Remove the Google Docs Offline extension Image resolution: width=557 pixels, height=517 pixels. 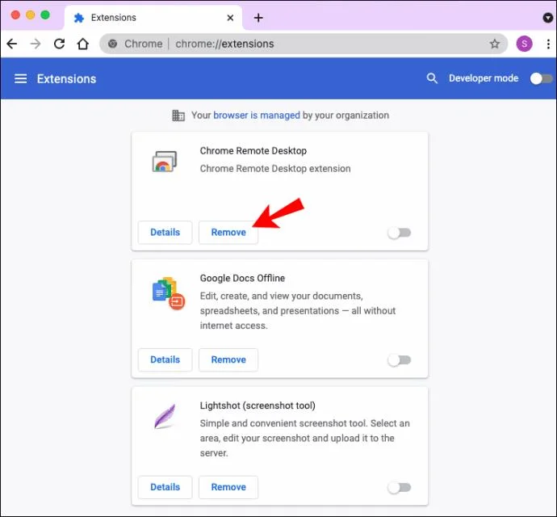[228, 359]
